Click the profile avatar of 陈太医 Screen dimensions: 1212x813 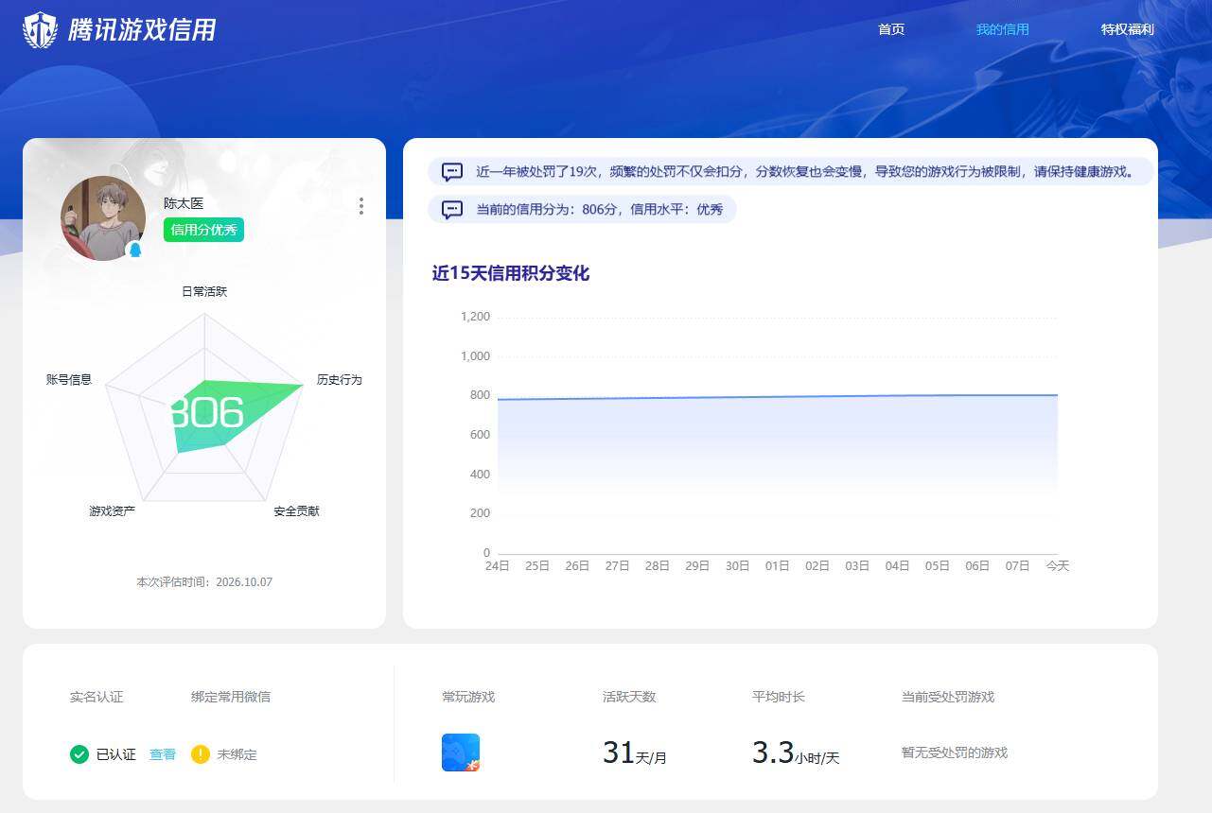coord(103,218)
